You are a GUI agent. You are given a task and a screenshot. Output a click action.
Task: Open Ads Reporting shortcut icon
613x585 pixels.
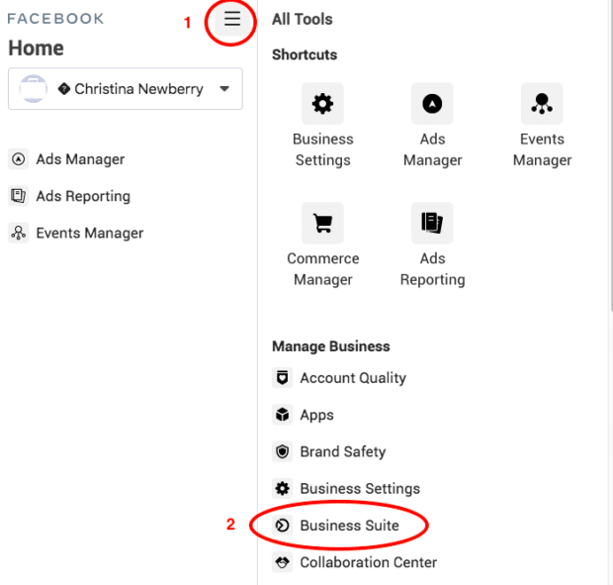click(x=432, y=223)
